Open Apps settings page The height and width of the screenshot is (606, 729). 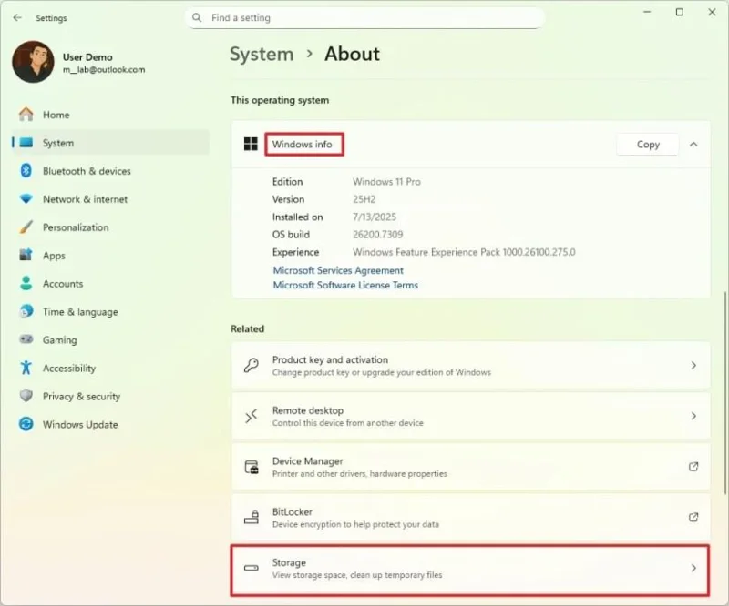(110, 256)
